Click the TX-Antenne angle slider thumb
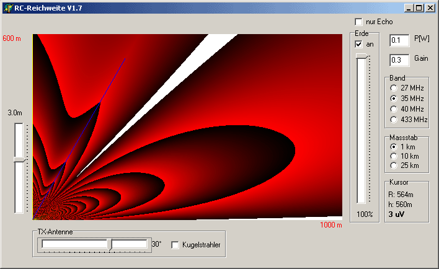The width and height of the screenshot is (439, 269). click(110, 244)
